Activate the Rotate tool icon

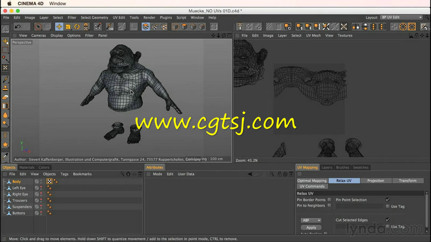click(77, 26)
